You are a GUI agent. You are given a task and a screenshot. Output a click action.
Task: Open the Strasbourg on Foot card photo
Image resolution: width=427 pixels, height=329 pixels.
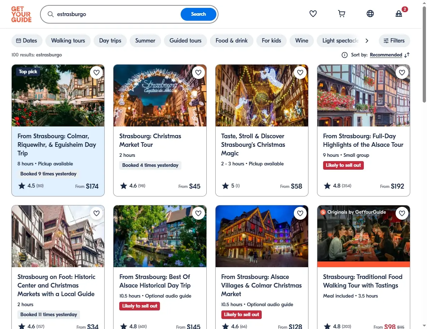pos(58,236)
